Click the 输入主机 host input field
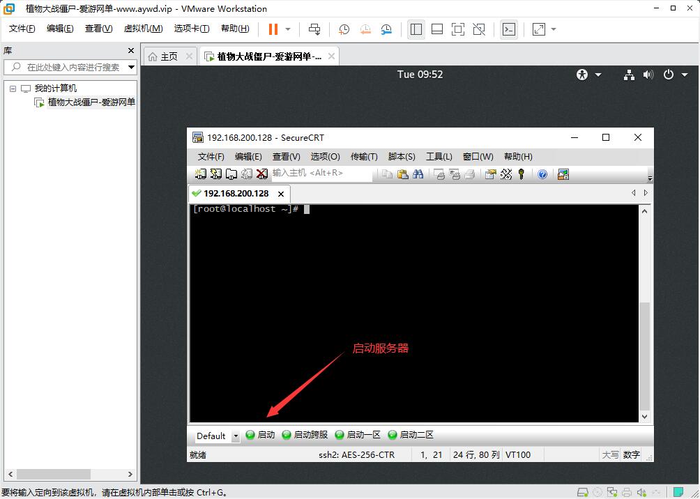This screenshot has height=499, width=700. coord(321,173)
